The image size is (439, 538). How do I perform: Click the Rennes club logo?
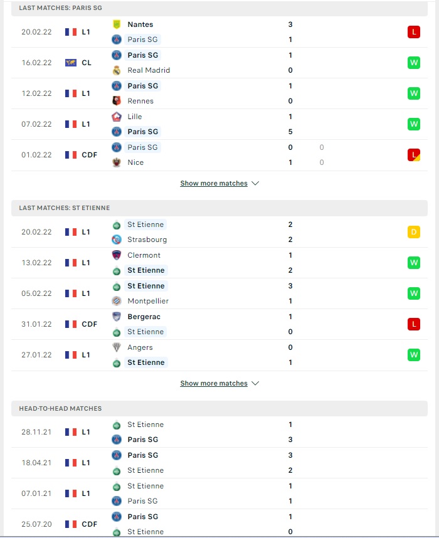117,101
